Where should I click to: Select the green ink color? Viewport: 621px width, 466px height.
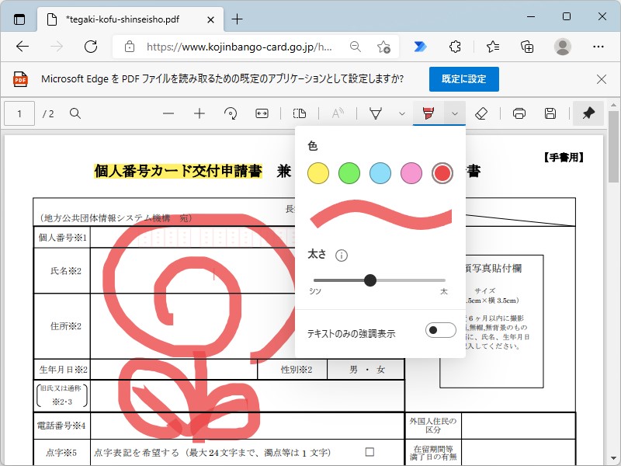pyautogui.click(x=349, y=172)
